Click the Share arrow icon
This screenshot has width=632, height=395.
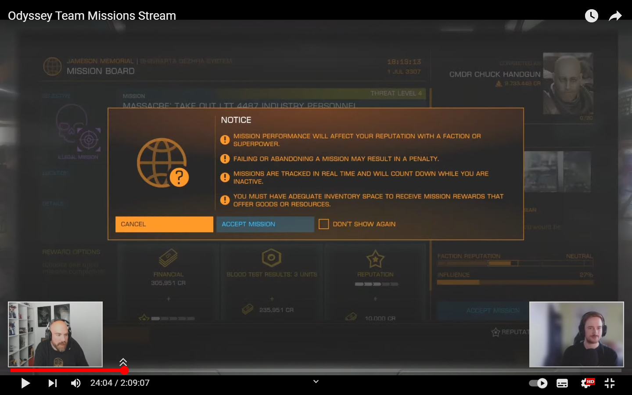pyautogui.click(x=615, y=16)
